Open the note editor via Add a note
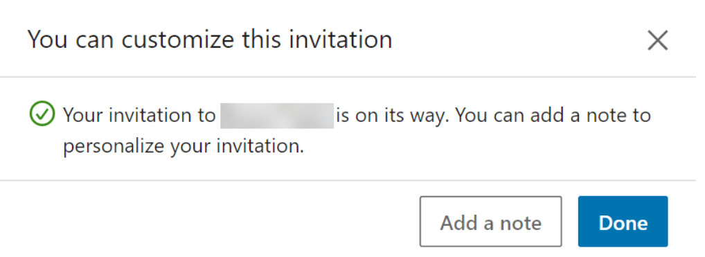This screenshot has width=705, height=257. 490,222
